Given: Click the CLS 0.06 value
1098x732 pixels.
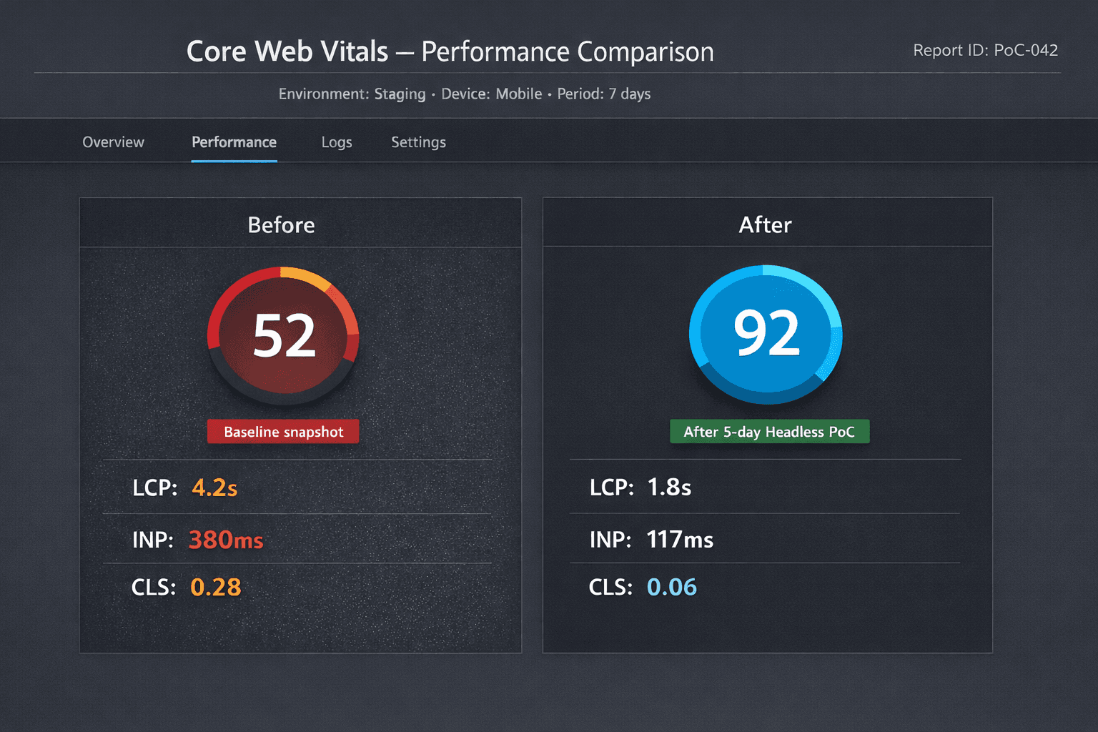Looking at the screenshot, I should (x=671, y=587).
